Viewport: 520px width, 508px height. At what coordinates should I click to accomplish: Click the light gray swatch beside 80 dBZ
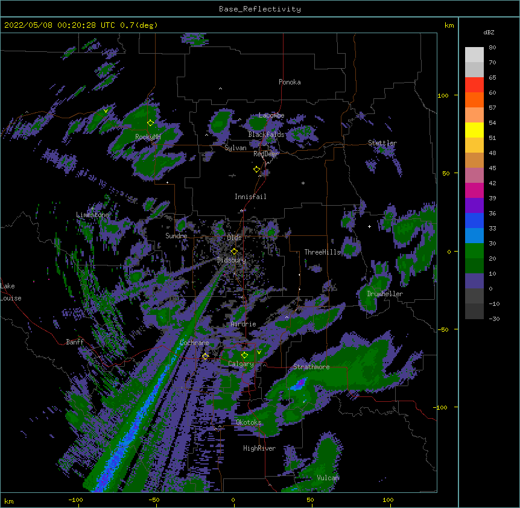click(x=474, y=55)
